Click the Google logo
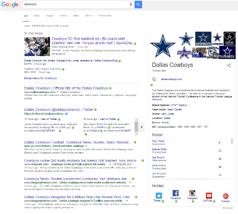The width and height of the screenshot is (238, 214). (x=10, y=4)
